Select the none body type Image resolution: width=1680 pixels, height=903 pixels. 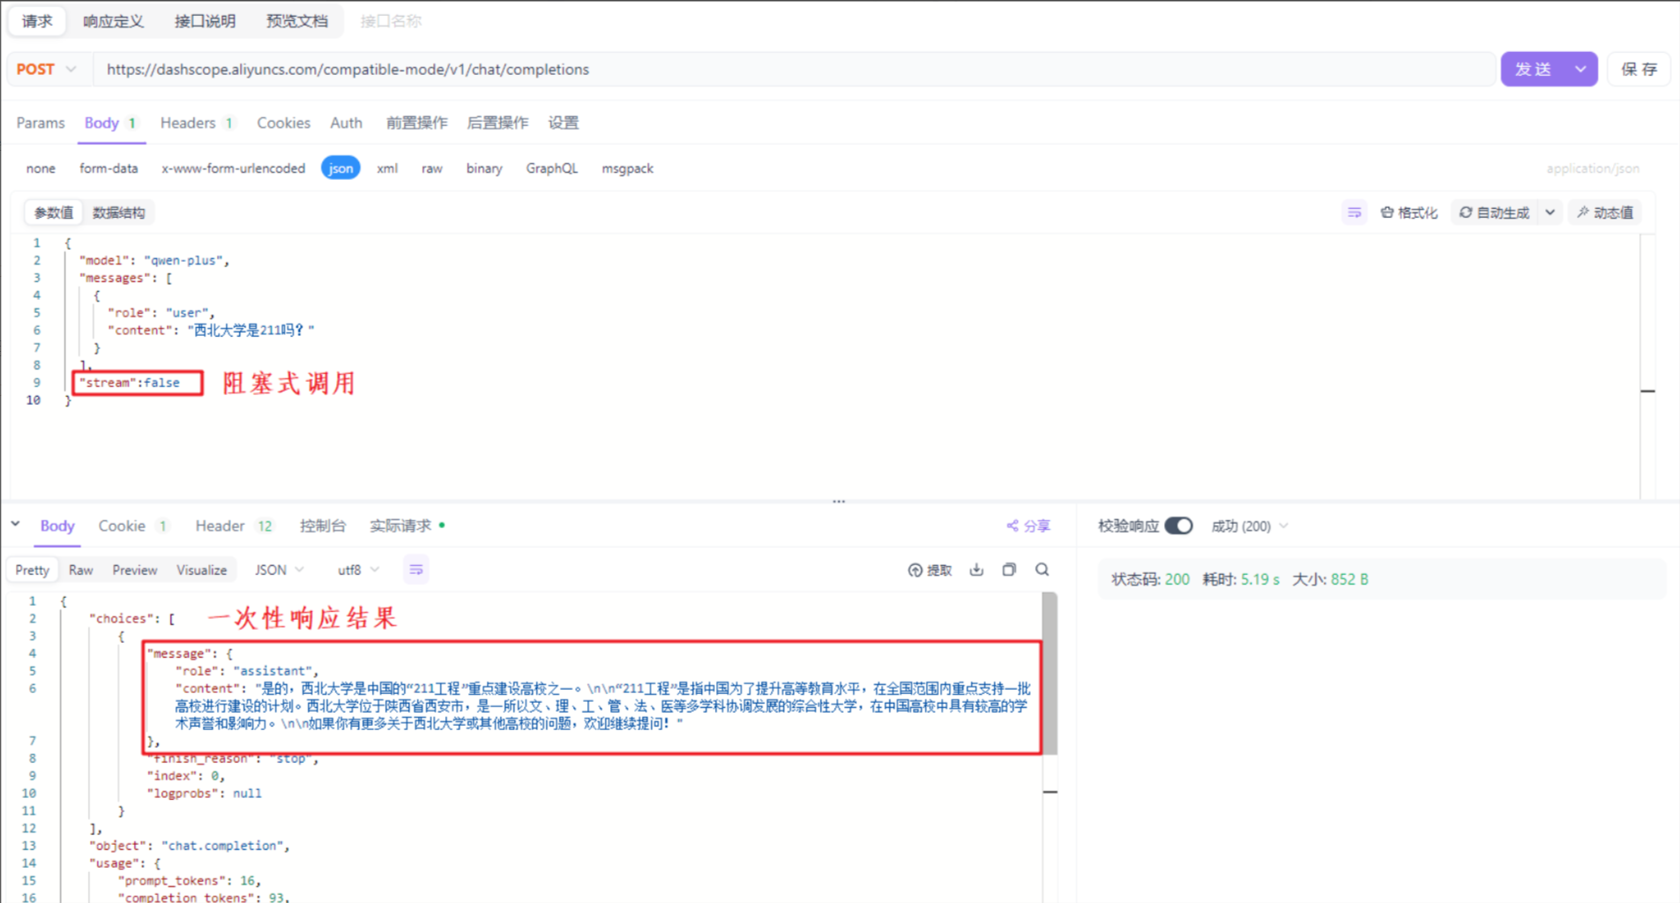[41, 168]
